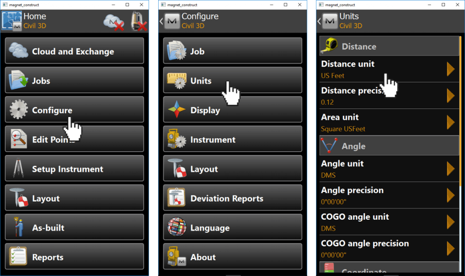Expand the Distance unit options arrow
The height and width of the screenshot is (276, 465).
click(451, 69)
